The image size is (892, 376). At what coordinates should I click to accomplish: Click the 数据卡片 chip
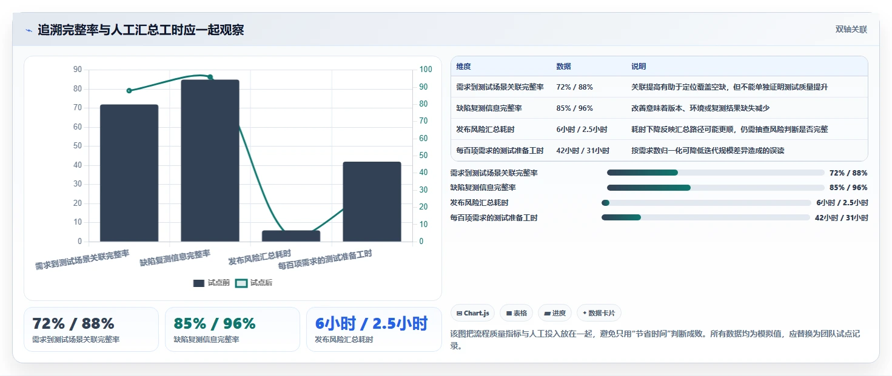(599, 313)
